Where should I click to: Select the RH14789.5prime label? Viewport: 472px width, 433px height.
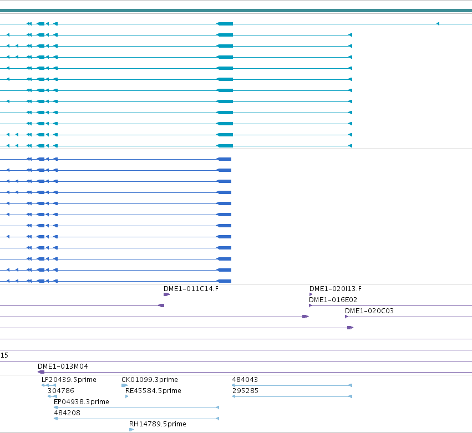coord(158,424)
